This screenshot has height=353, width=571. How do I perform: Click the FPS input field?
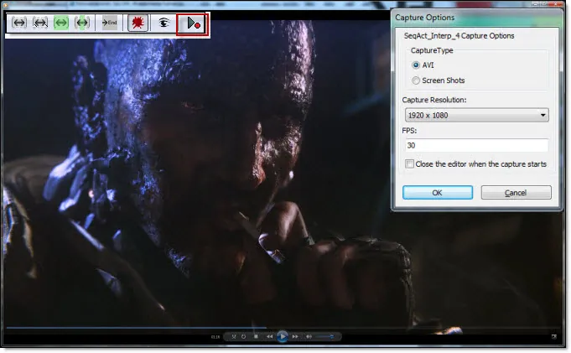477,145
